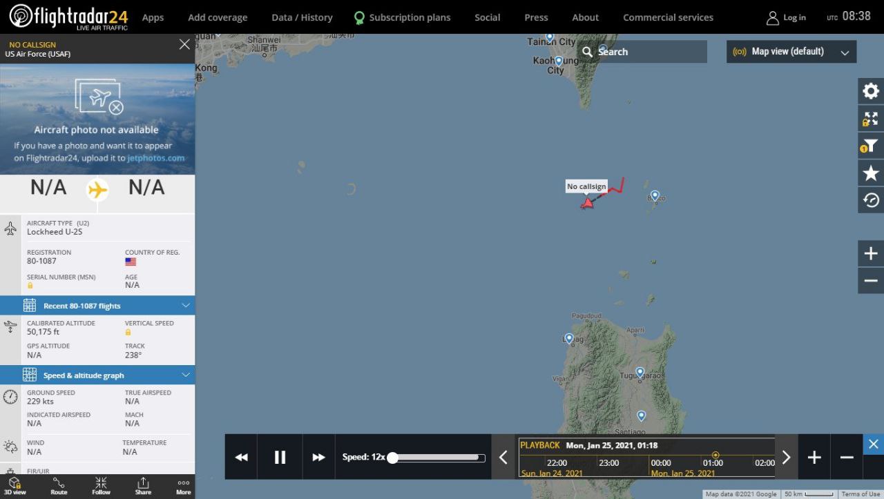
Task: Click the map Search field
Action: pyautogui.click(x=642, y=52)
